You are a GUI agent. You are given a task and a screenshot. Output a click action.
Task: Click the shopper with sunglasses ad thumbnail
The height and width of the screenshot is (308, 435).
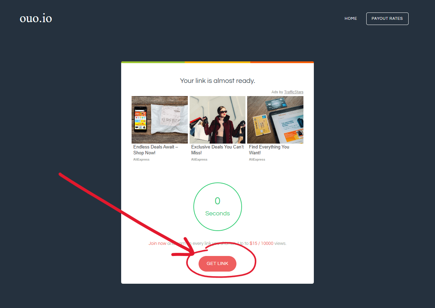click(217, 119)
